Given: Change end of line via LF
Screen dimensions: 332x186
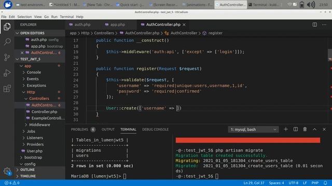Looking at the screenshot, I should point(305,183).
